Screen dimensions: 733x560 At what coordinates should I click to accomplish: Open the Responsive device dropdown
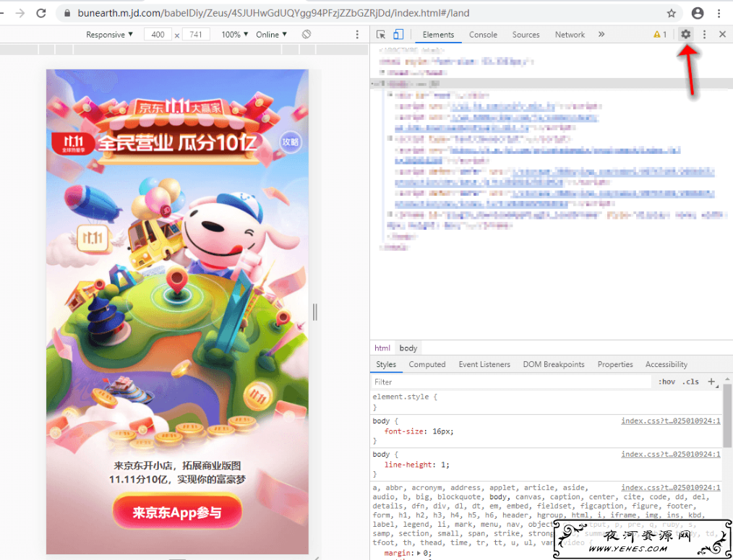[109, 35]
